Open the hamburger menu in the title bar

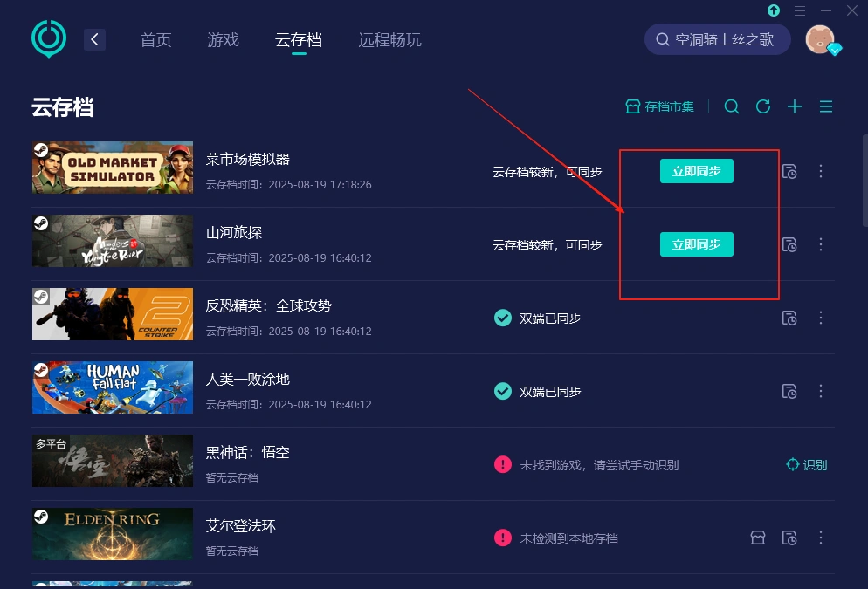click(x=800, y=10)
